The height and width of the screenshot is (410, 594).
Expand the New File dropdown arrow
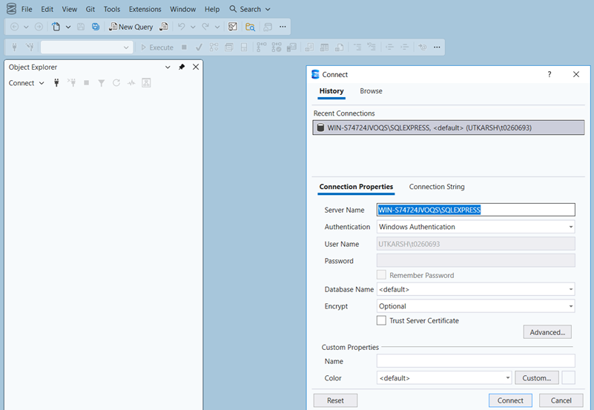pyautogui.click(x=68, y=27)
